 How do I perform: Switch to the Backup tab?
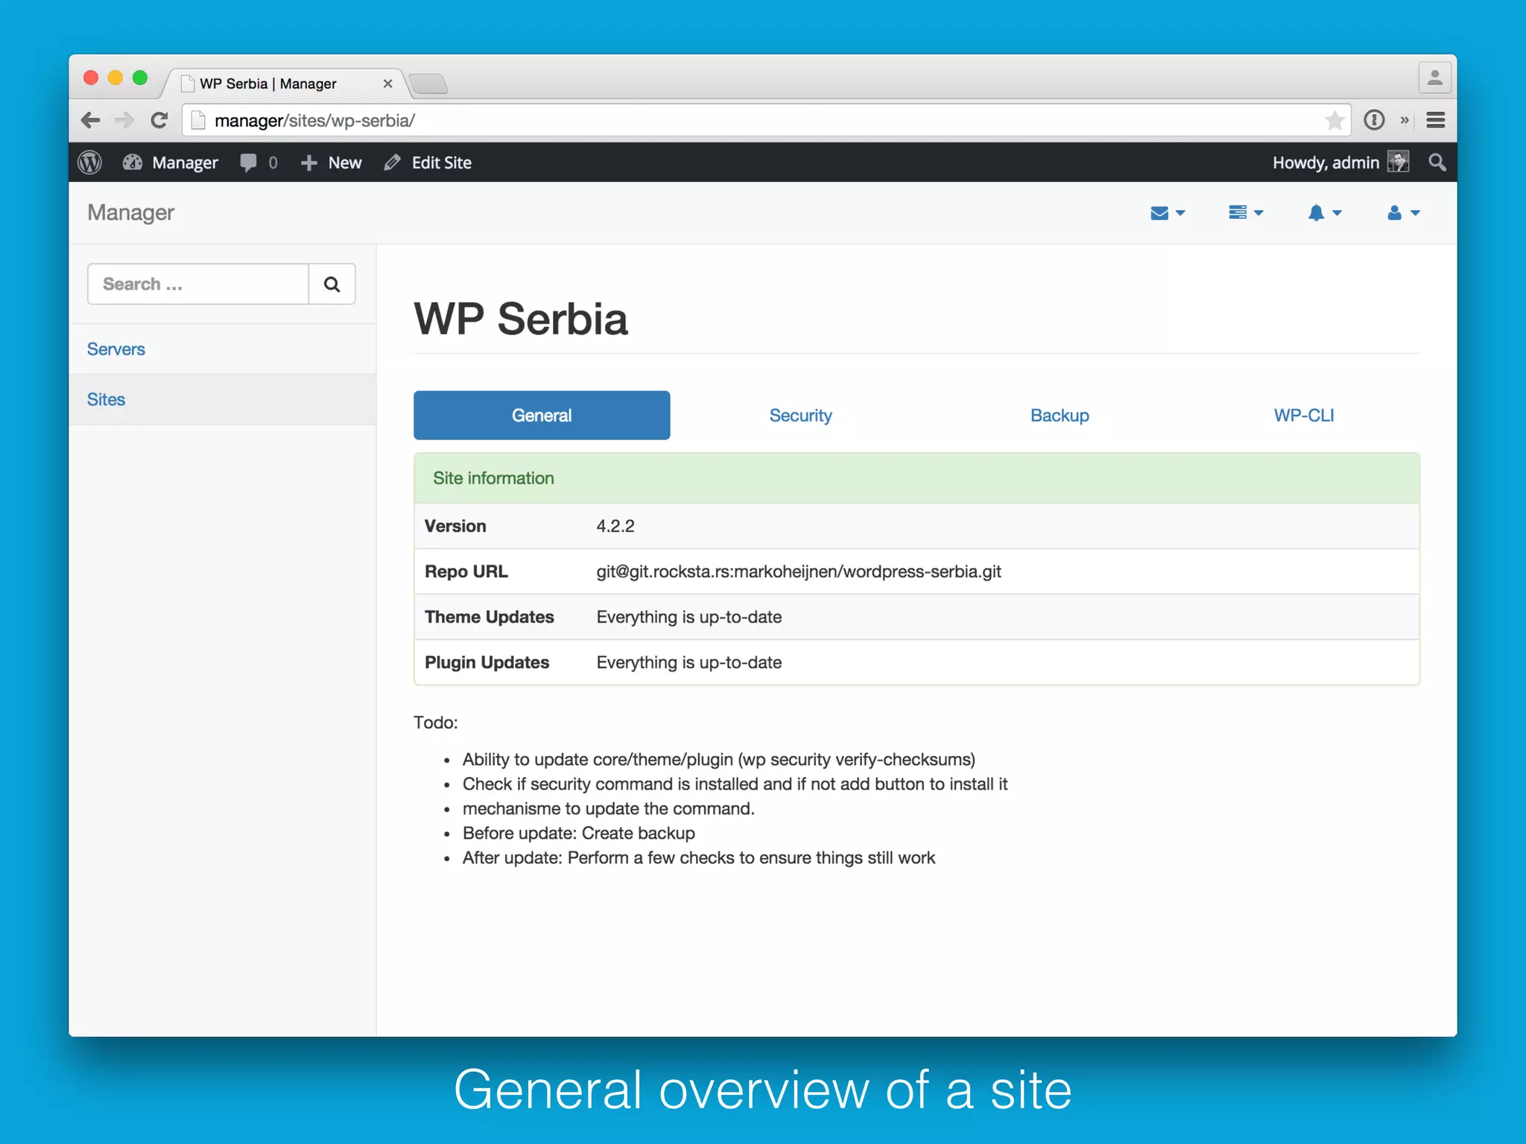coord(1060,416)
